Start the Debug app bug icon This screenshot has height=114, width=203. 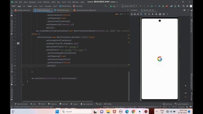pos(152,6)
